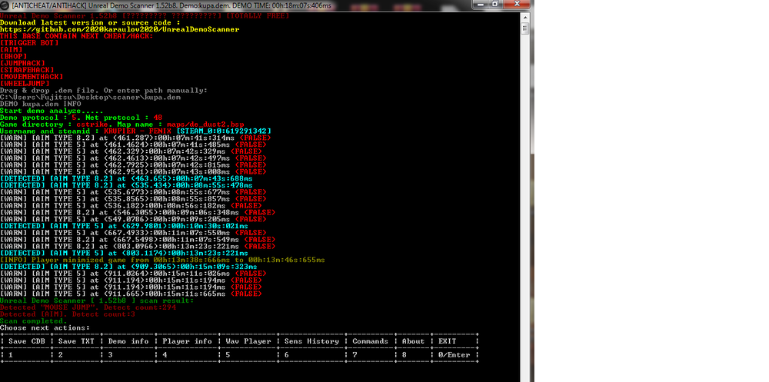Click the DETECTED line at 803.1174
769x382 pixels.
coord(124,254)
